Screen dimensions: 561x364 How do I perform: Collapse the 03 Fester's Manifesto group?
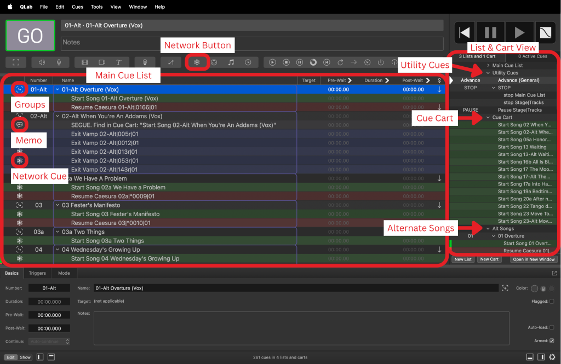click(57, 205)
